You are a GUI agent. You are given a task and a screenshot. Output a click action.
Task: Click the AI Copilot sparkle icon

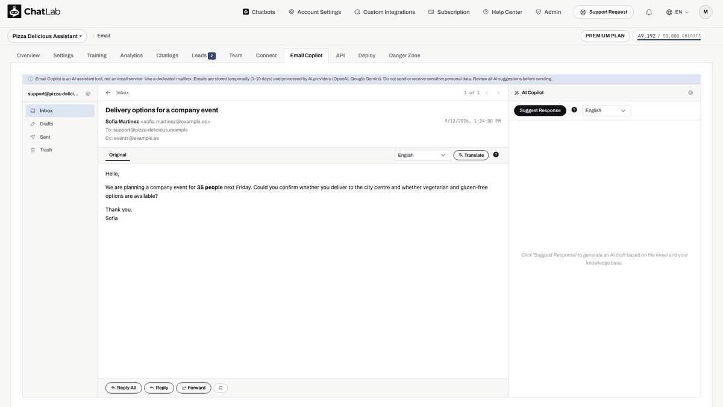click(516, 93)
